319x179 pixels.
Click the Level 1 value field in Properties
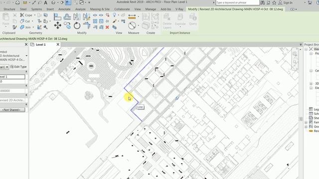point(12,77)
